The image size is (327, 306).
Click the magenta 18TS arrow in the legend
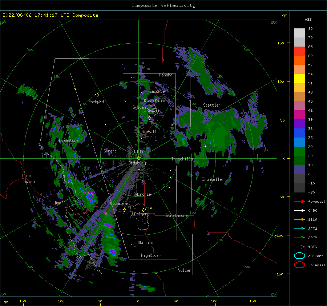(x=299, y=247)
